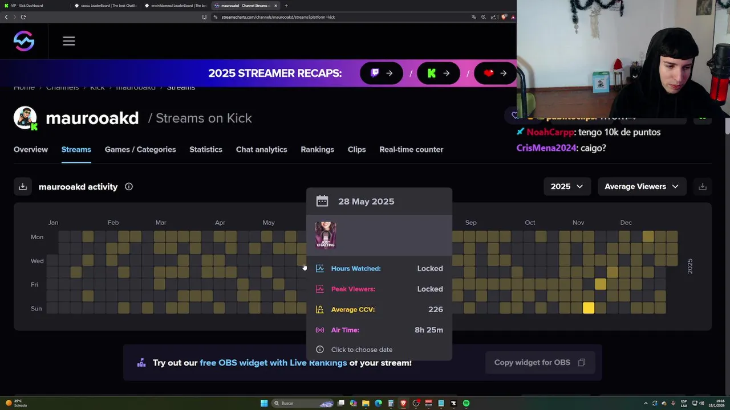Screen dimensions: 730x410
Task: Click the Air Time broadcast icon
Action: 320,330
